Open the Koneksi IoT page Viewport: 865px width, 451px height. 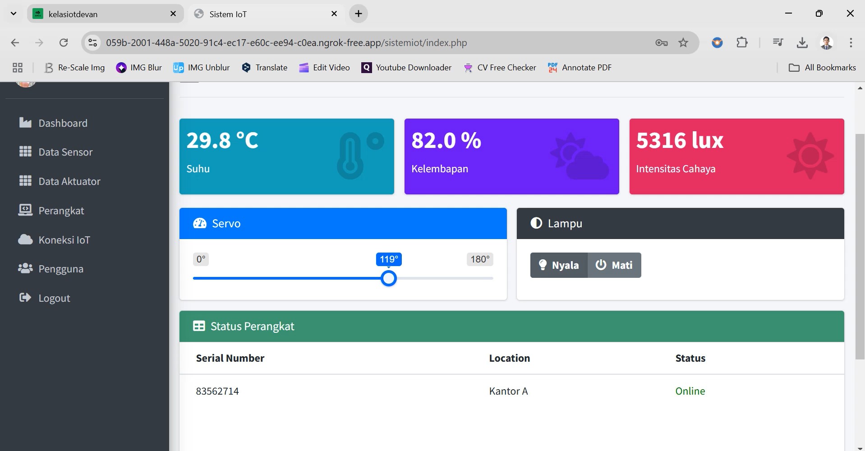point(54,239)
